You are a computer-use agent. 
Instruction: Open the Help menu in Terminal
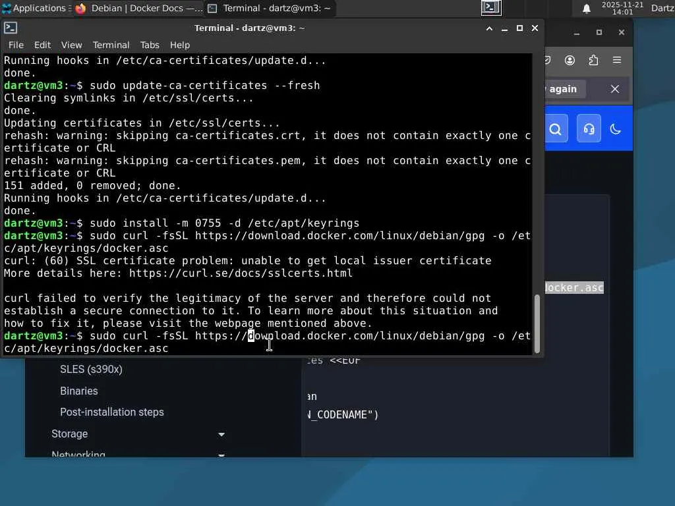coord(179,45)
